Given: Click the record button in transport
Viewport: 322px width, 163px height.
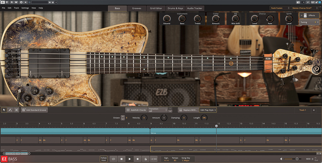Looking at the screenshot, I should coord(137,159).
